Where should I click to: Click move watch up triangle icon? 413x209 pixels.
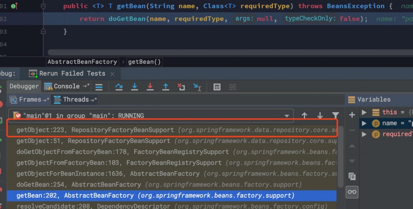[352, 146]
